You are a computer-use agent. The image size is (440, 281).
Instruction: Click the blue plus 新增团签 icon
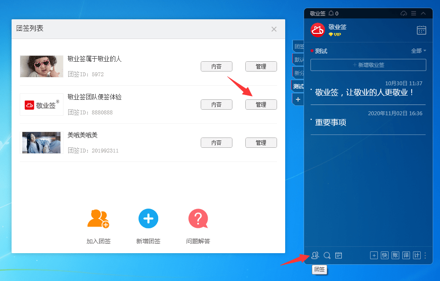point(148,218)
